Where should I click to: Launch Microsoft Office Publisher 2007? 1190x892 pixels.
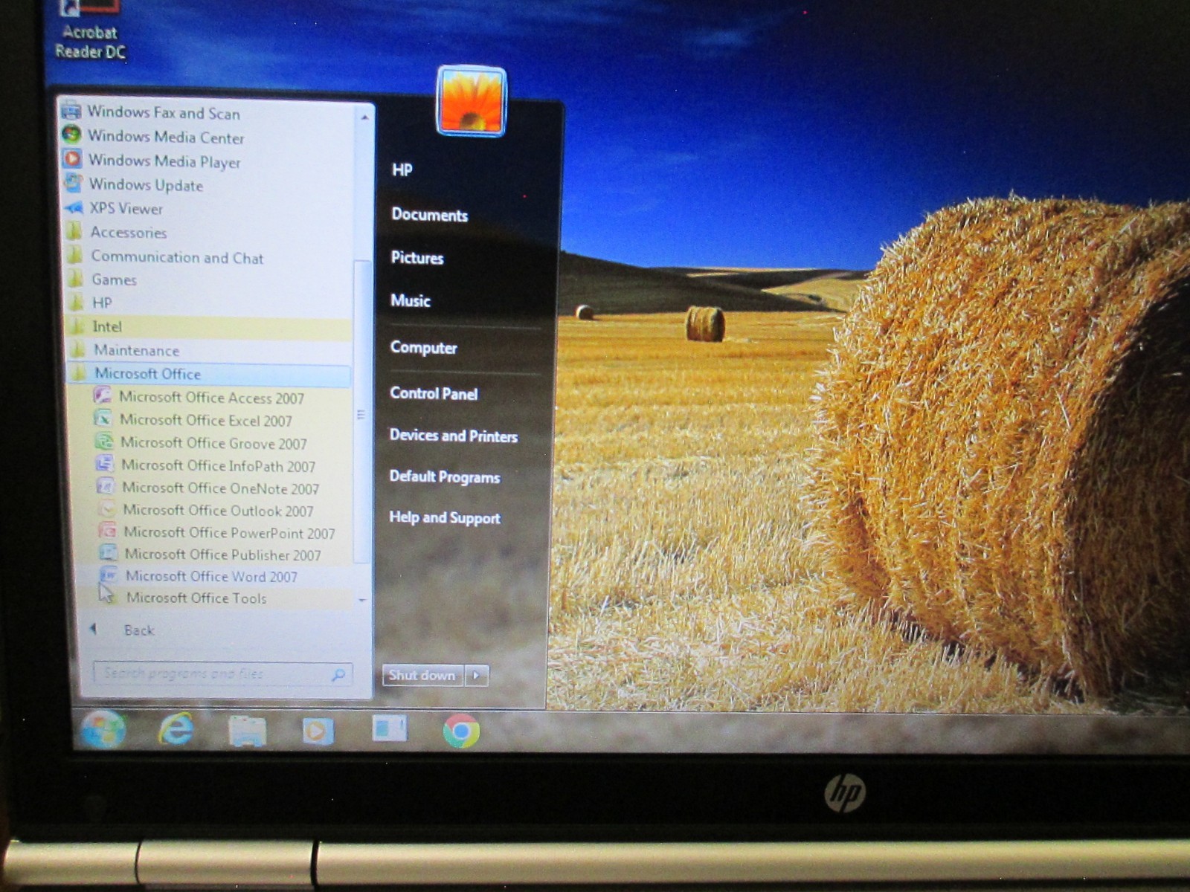[210, 554]
